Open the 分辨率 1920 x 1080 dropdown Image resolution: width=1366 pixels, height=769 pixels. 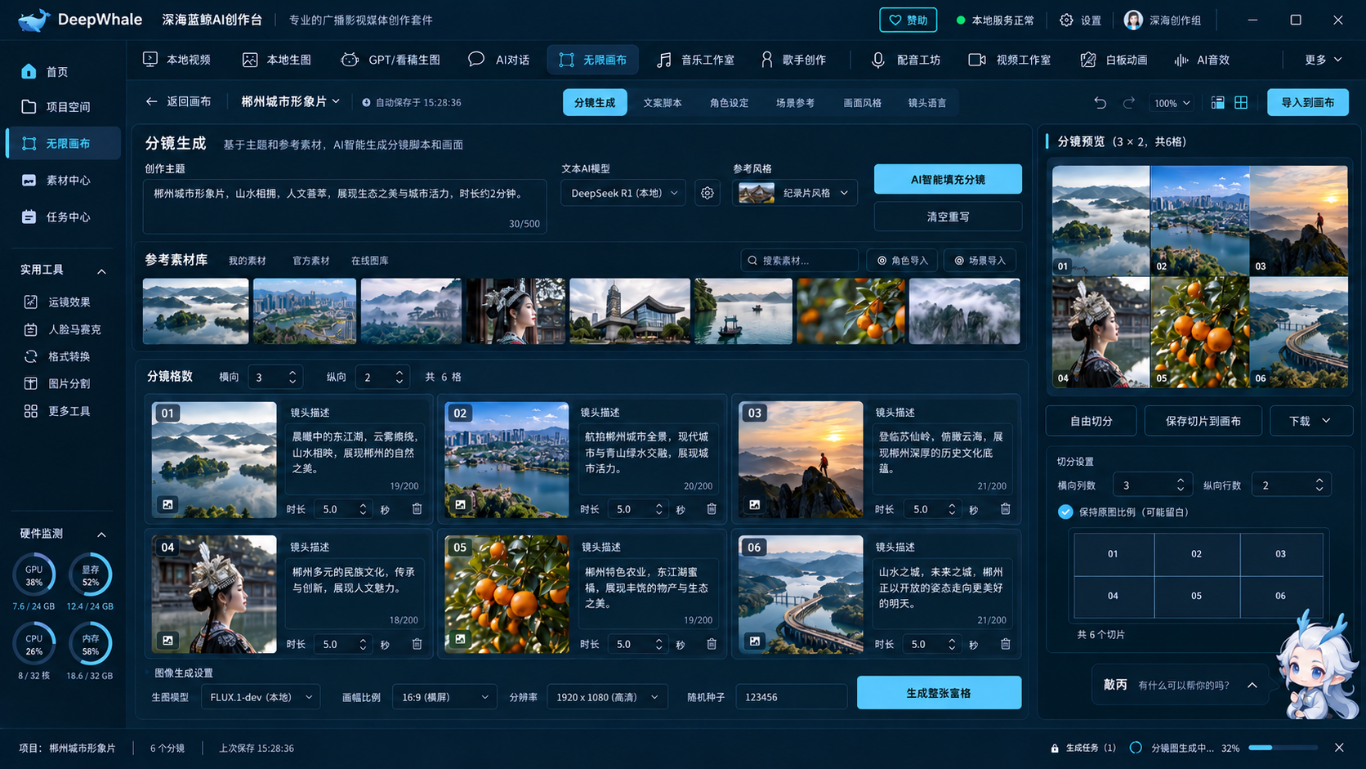[x=607, y=697]
